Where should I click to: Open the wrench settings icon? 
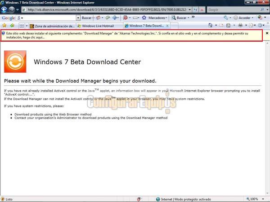pos(225,18)
